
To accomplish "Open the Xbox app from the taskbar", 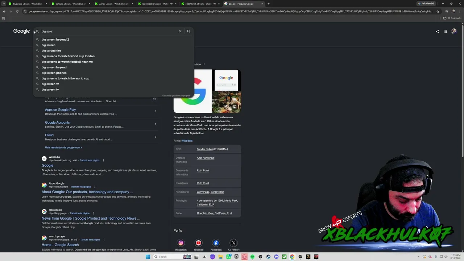I will [x=284, y=257].
